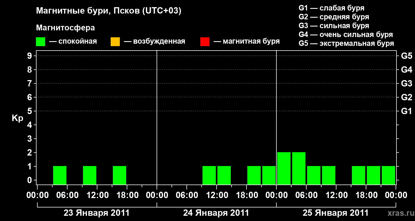Click the 12:00 tick label on 24 January

tap(217, 195)
